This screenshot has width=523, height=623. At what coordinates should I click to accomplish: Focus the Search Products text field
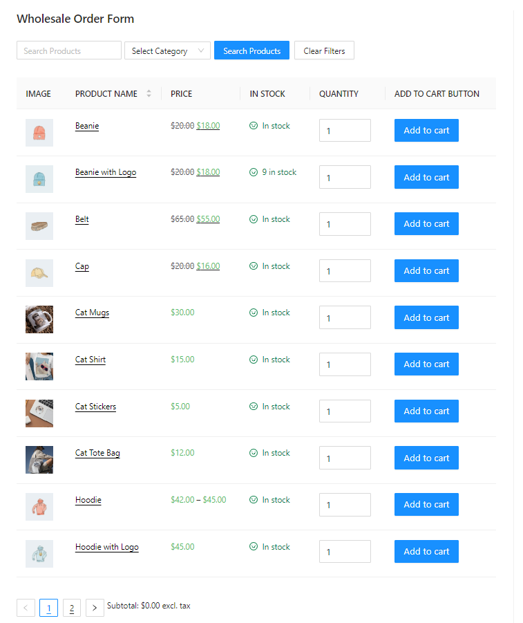click(69, 50)
